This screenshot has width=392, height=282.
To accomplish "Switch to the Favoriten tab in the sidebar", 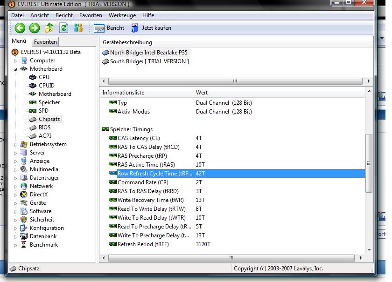I will pyautogui.click(x=46, y=42).
